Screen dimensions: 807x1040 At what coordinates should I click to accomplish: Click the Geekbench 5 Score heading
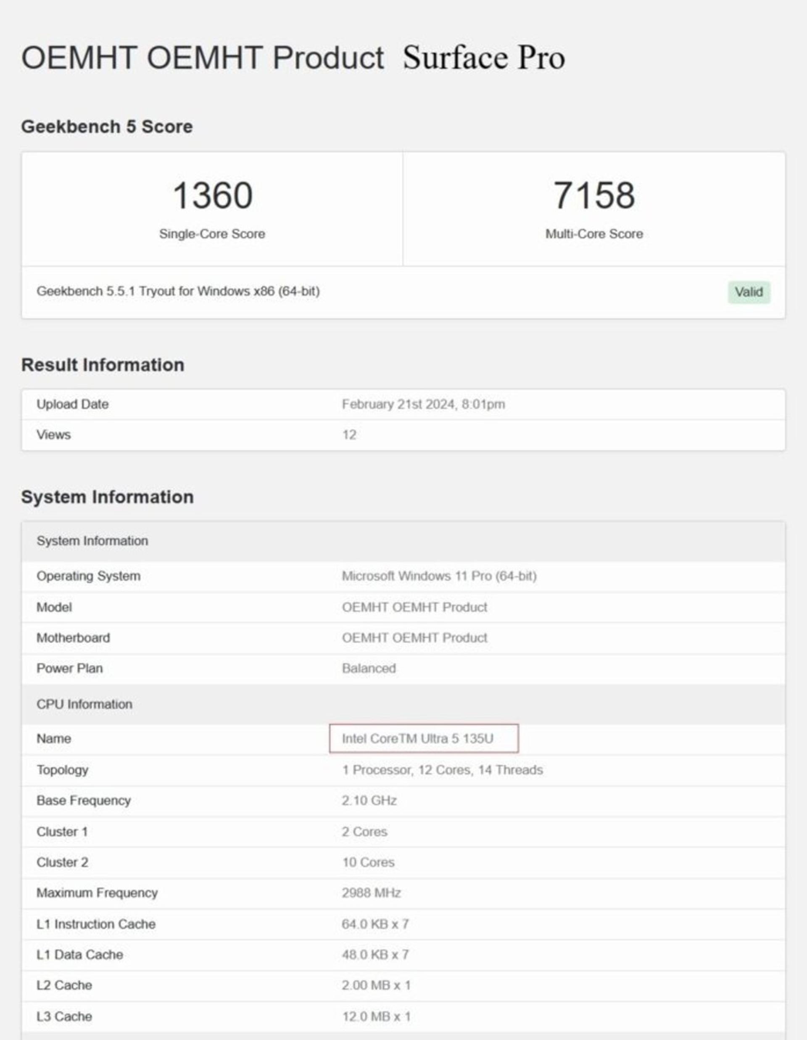point(107,126)
